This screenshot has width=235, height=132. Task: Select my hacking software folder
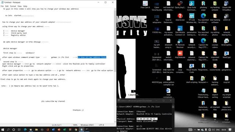point(215,6)
